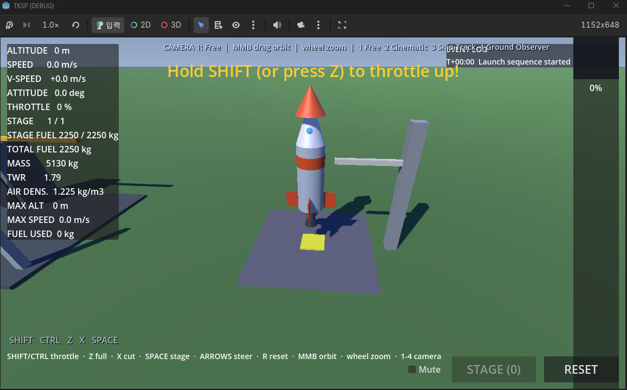Toggle the camera override icon
This screenshot has height=390, width=627.
click(x=300, y=25)
